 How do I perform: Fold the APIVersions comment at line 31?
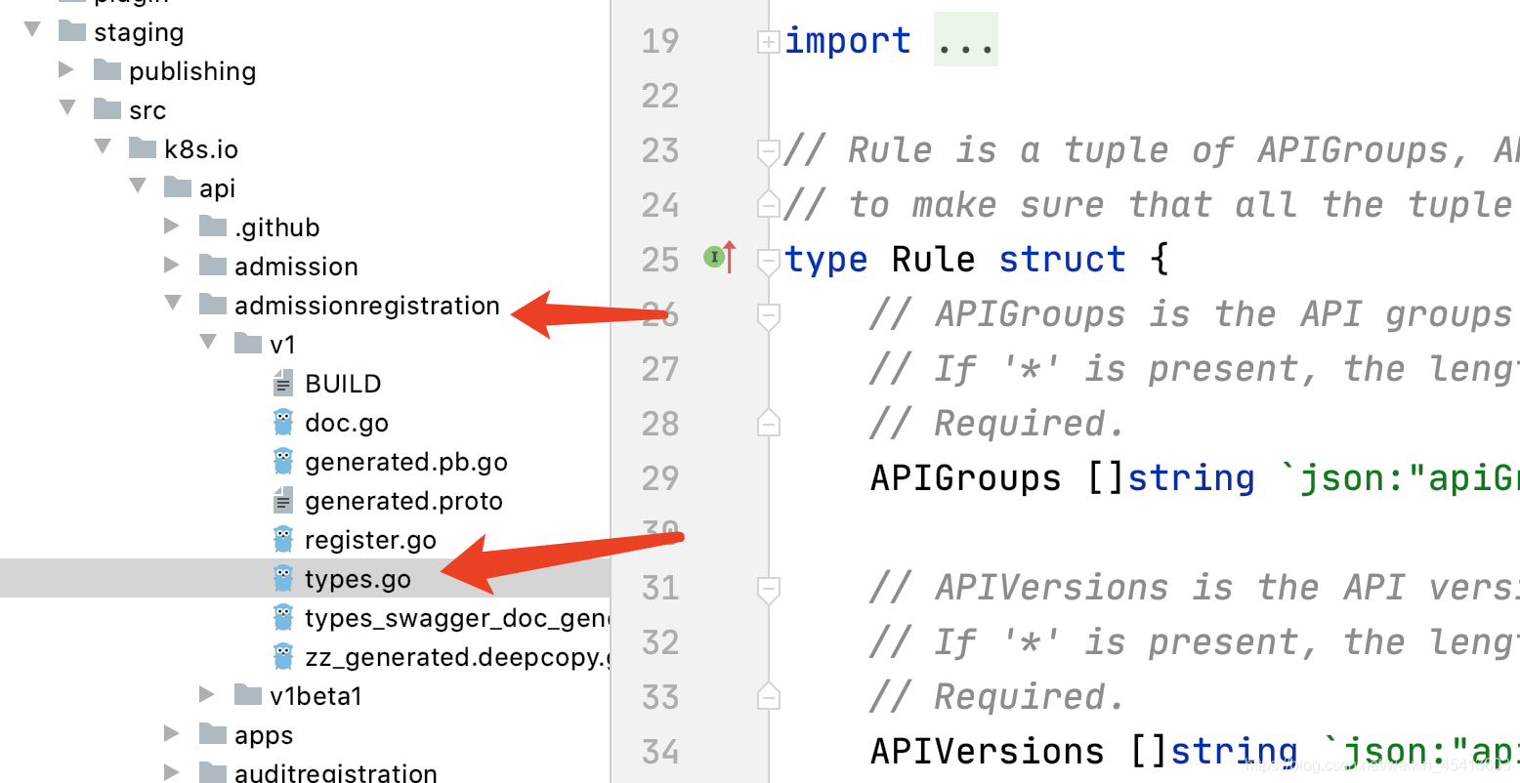tap(769, 589)
